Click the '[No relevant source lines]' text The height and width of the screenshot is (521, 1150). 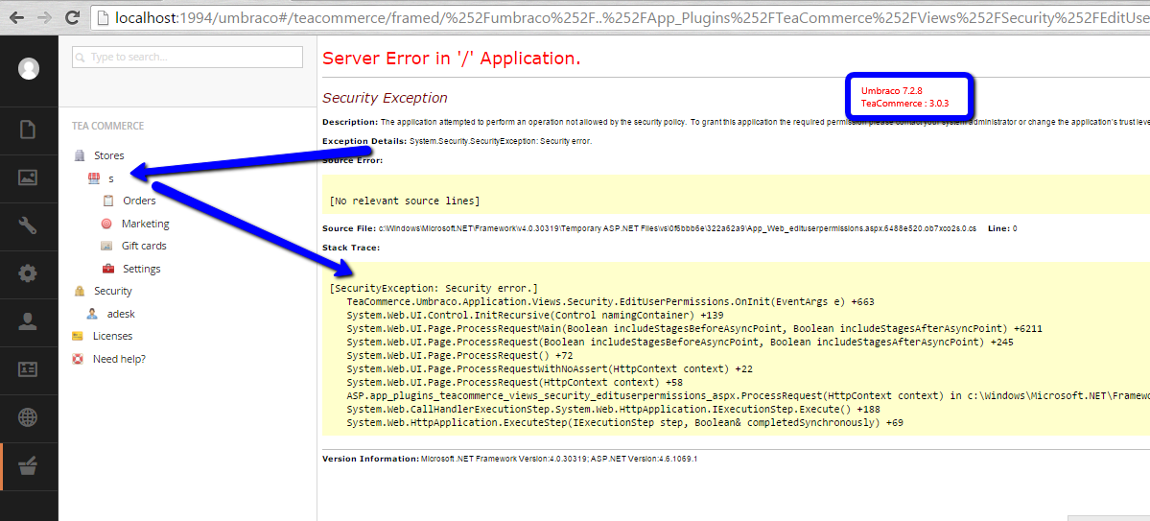click(405, 201)
